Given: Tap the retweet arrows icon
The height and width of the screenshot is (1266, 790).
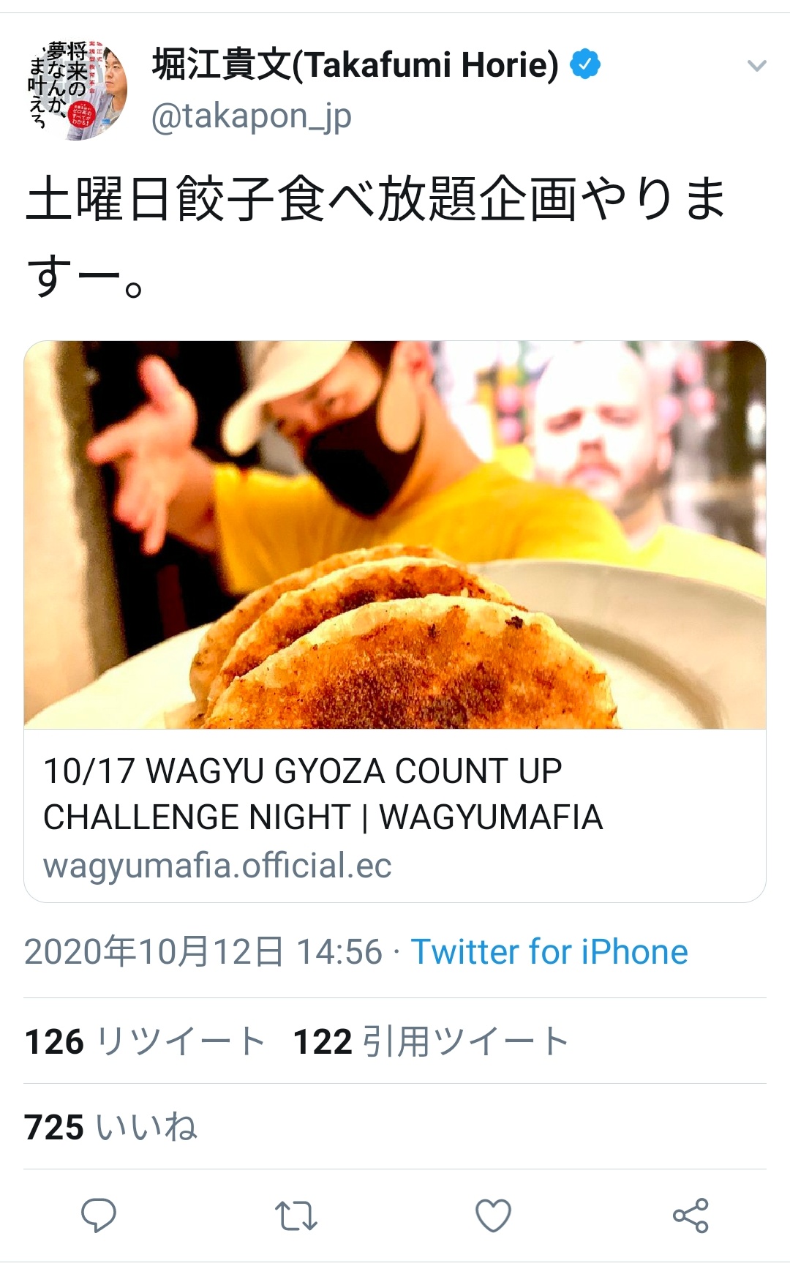Looking at the screenshot, I should click(x=296, y=1216).
